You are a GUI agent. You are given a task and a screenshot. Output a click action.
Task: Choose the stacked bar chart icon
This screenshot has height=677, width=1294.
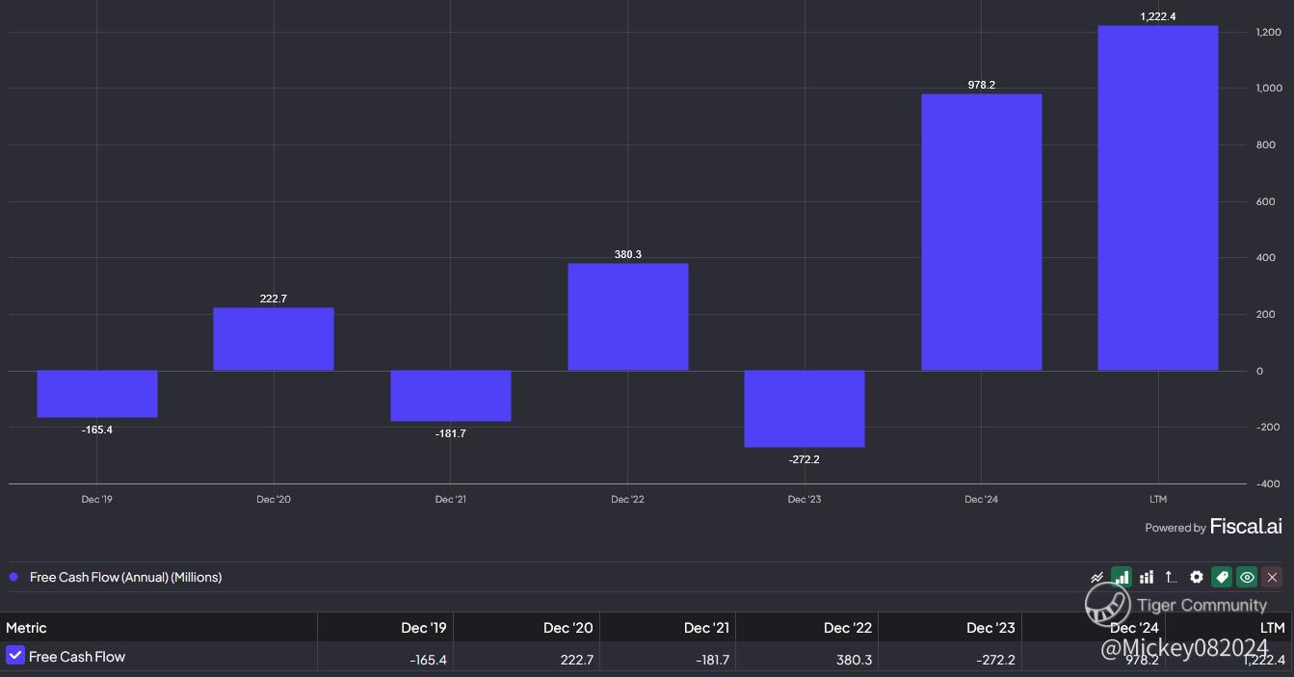[x=1147, y=577]
